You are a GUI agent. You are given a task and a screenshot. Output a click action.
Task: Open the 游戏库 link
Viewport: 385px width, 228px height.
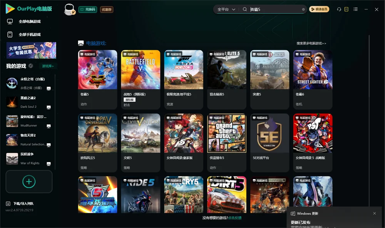[x=48, y=66]
